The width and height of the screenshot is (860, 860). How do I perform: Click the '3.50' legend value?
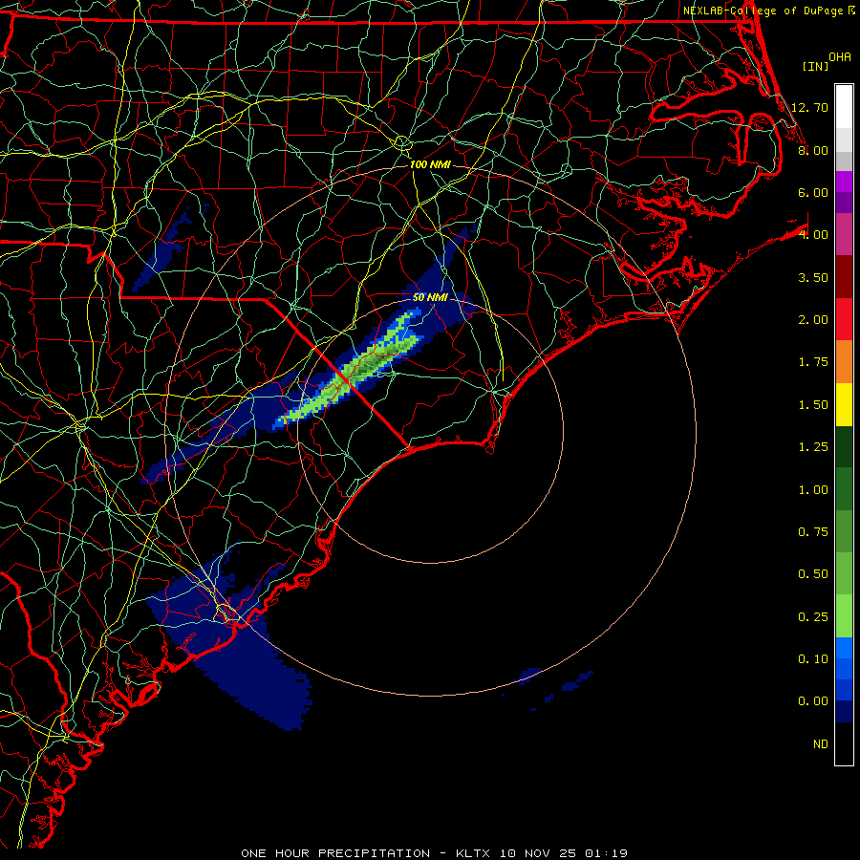(813, 277)
